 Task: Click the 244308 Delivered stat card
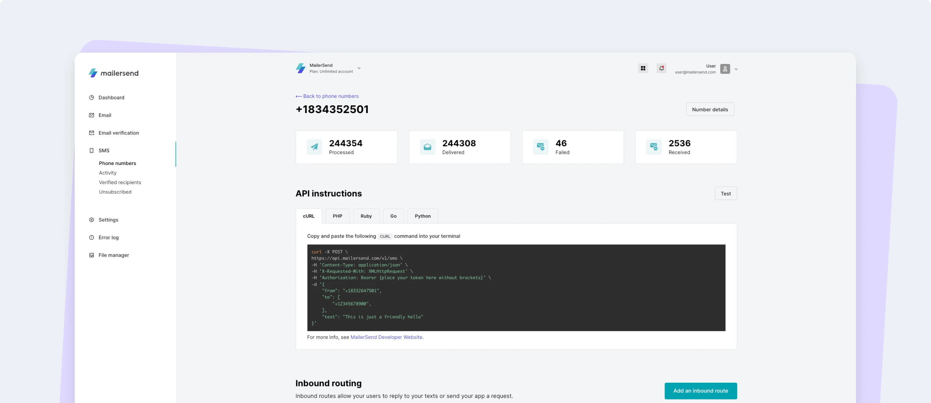tap(459, 147)
